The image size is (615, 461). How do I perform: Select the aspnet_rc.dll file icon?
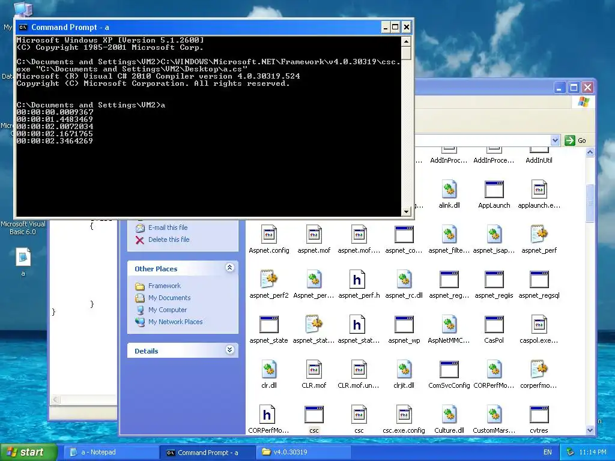[404, 280]
